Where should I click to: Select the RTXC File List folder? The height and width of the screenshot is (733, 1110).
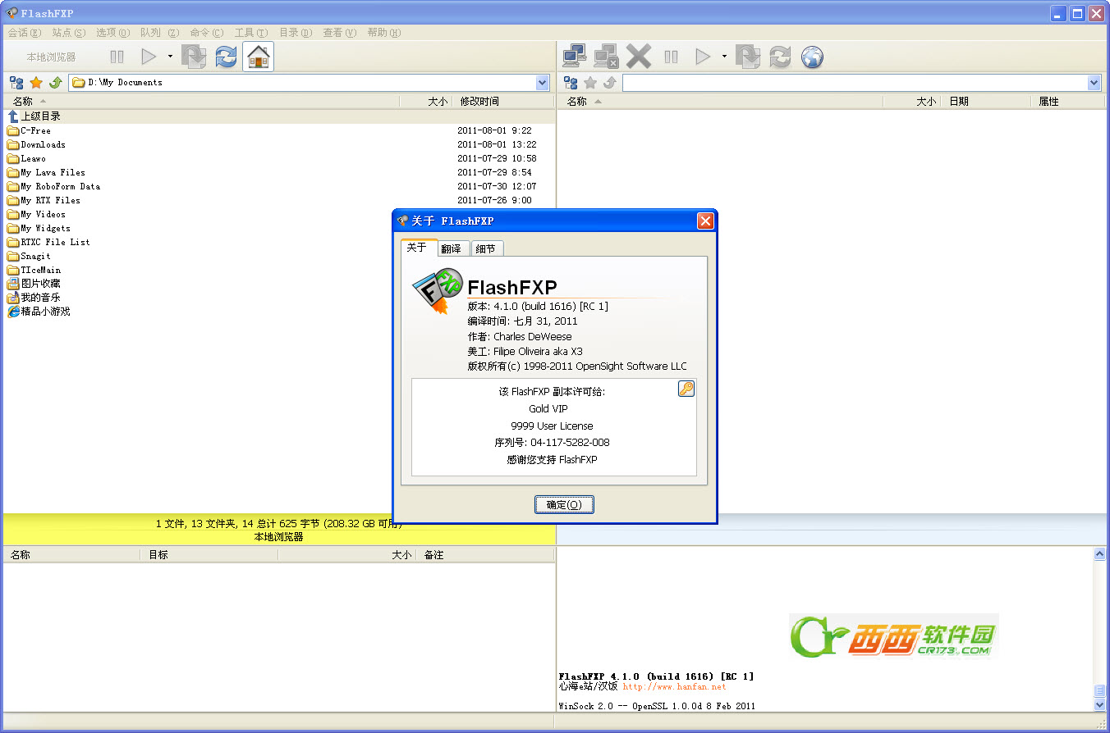48,242
